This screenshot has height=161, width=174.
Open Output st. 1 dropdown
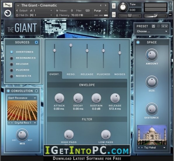click(x=51, y=11)
